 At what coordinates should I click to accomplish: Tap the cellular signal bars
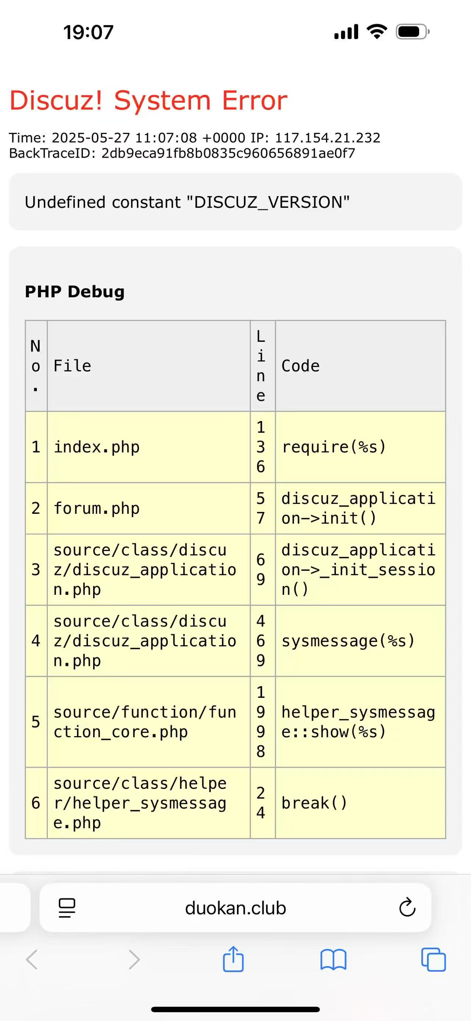346,32
